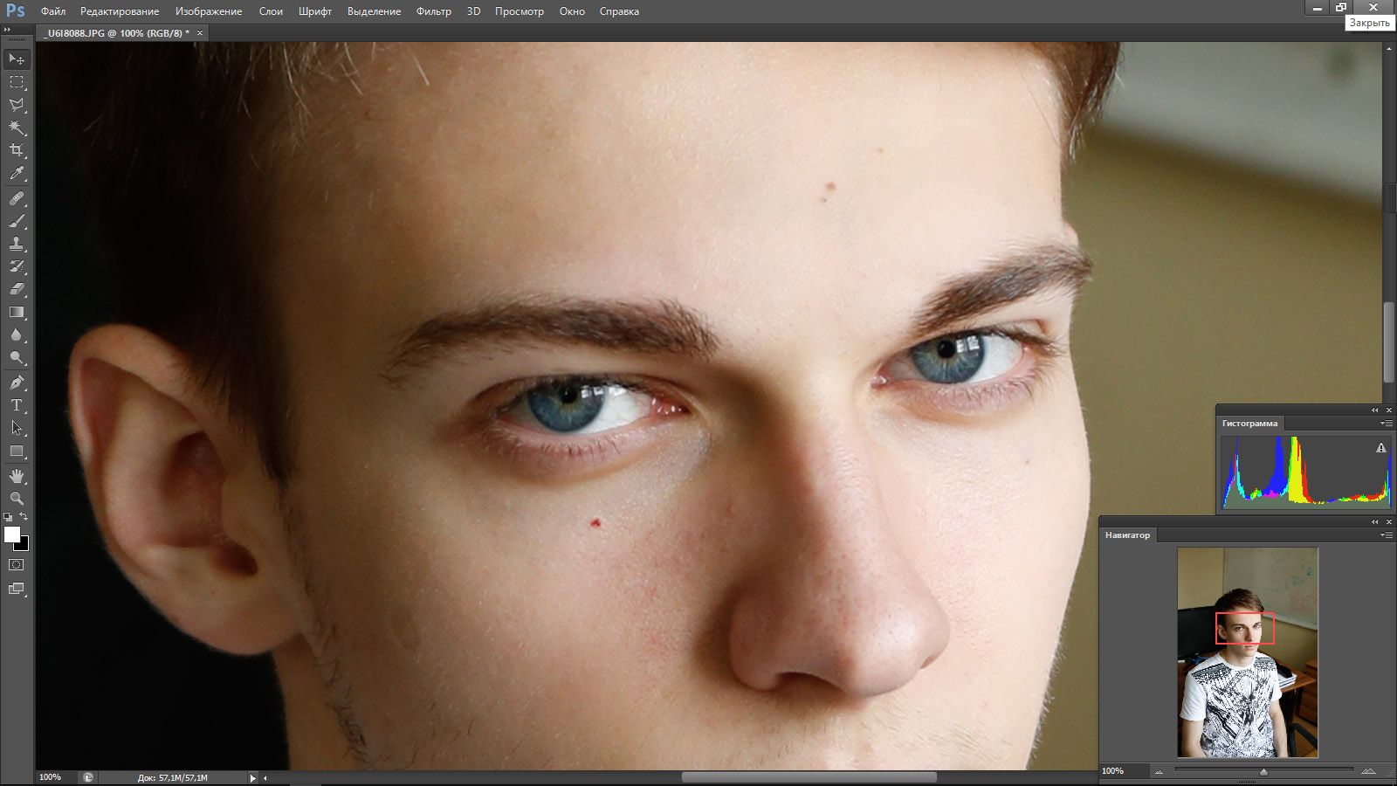
Task: Open the Гистограмма panel options menu
Action: 1386,424
